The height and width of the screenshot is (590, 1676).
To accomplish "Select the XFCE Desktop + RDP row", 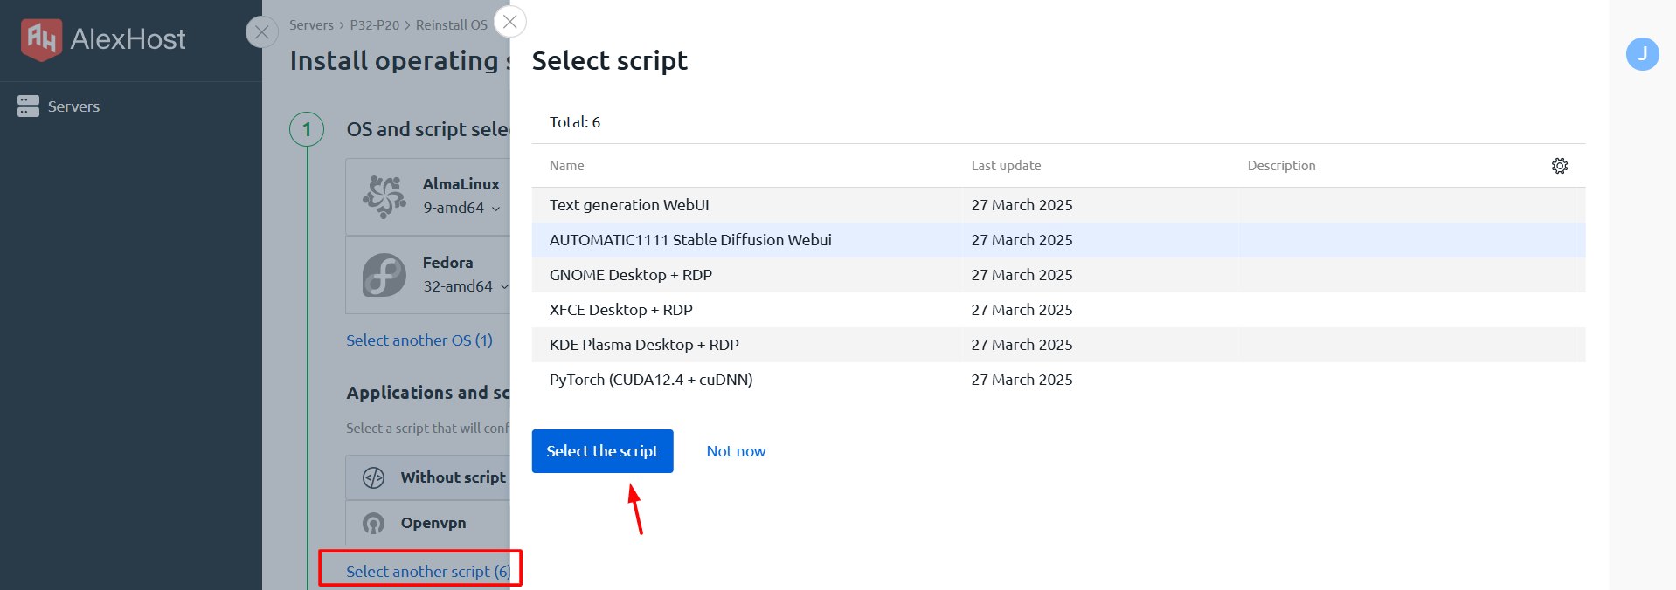I will 1058,310.
